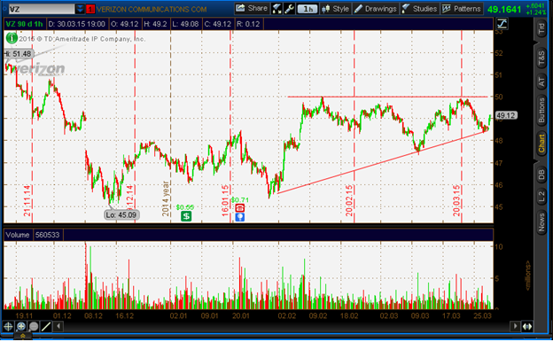Open the Share menu
Viewport: 553px width, 342px height.
(x=252, y=9)
